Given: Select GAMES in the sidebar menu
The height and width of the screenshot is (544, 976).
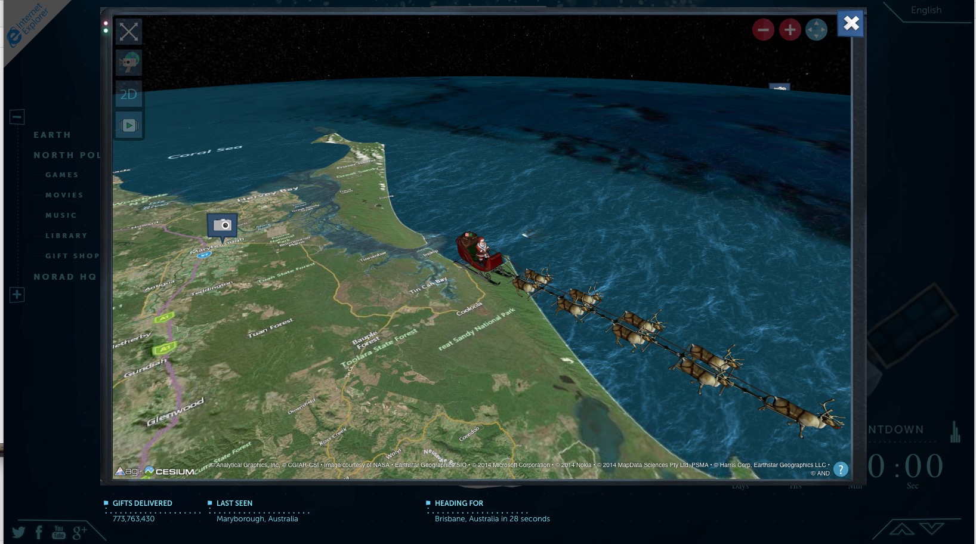Looking at the screenshot, I should point(63,174).
